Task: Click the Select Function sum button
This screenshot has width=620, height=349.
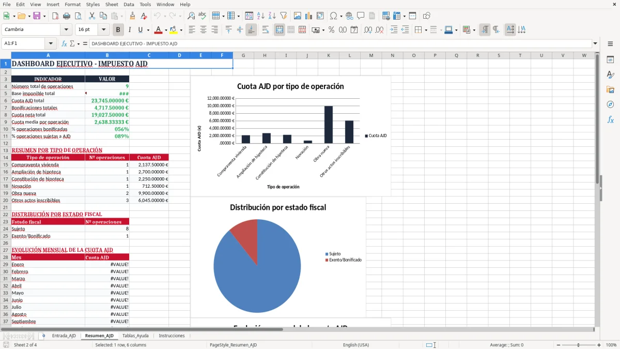Action: [73, 43]
